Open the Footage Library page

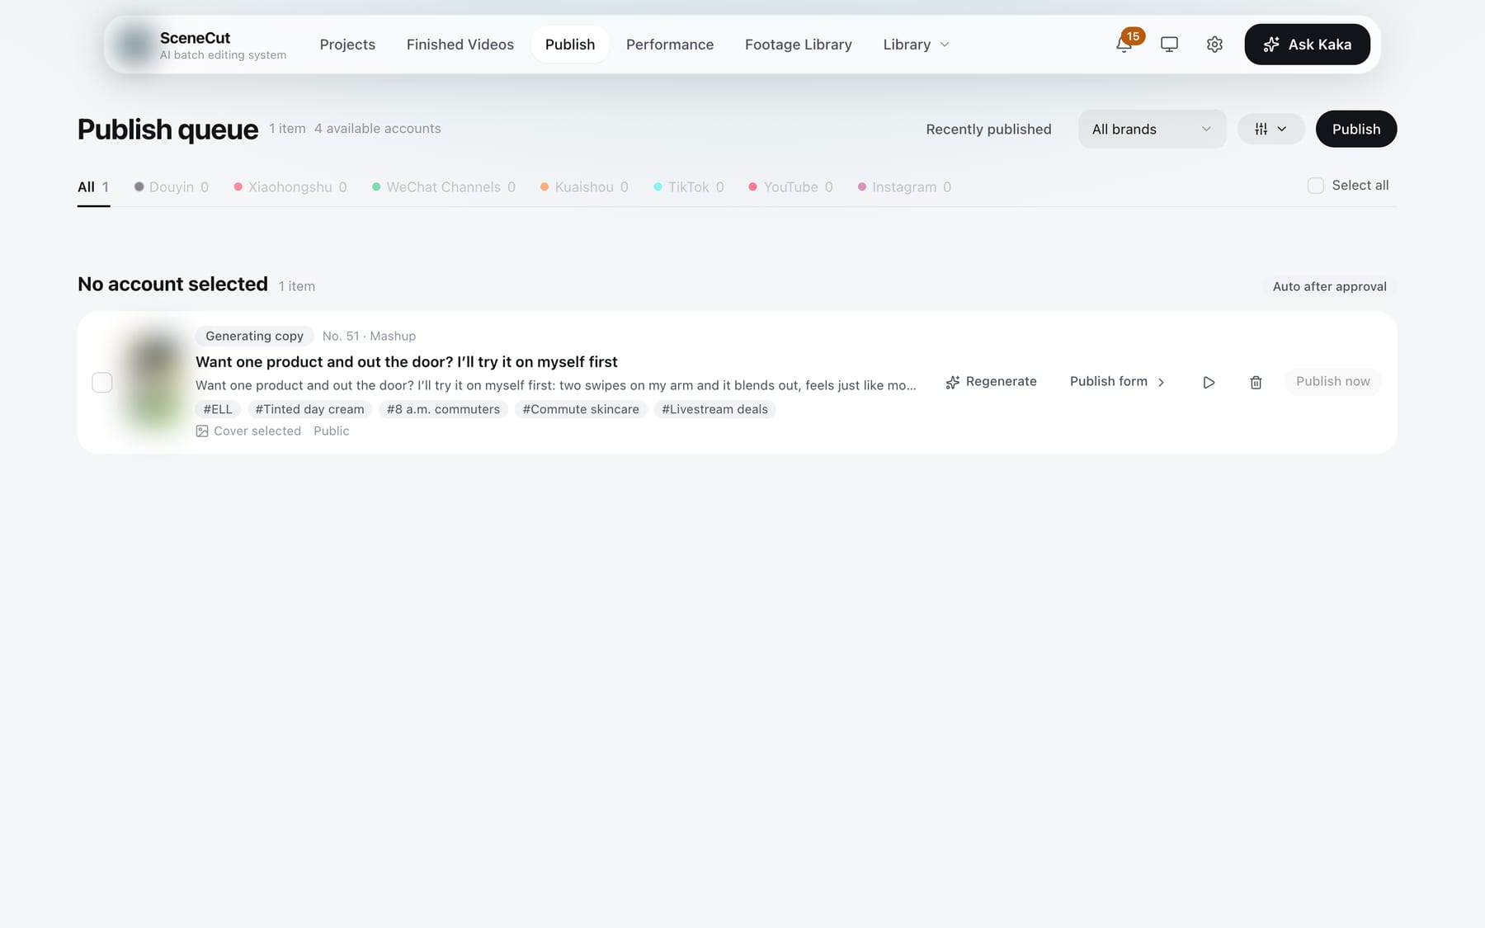click(799, 45)
